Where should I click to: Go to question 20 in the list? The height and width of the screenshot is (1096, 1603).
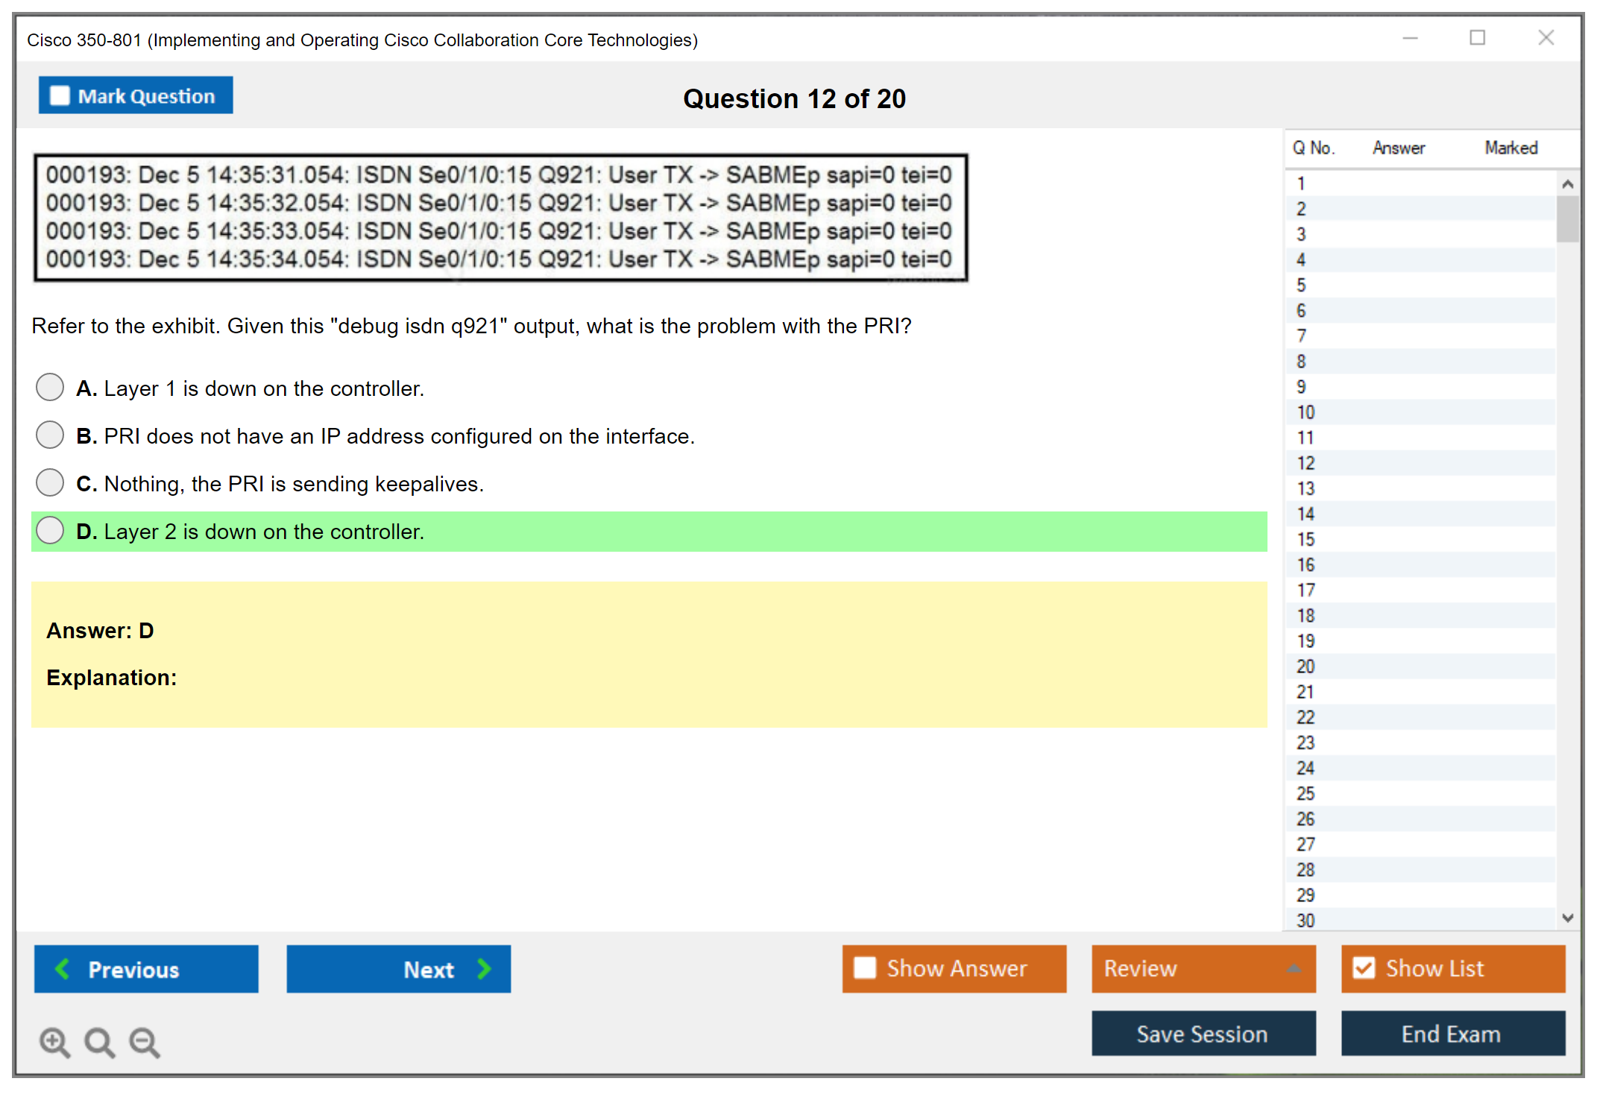click(x=1306, y=666)
